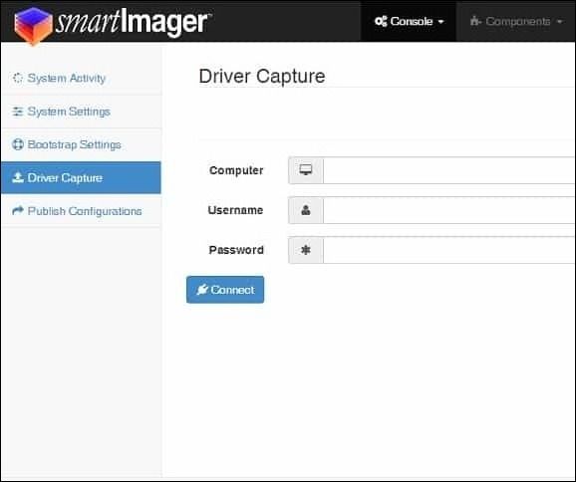576x482 pixels.
Task: Click the Connect button
Action: (225, 290)
